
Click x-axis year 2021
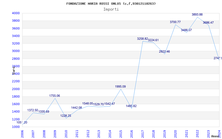(x=186, y=134)
